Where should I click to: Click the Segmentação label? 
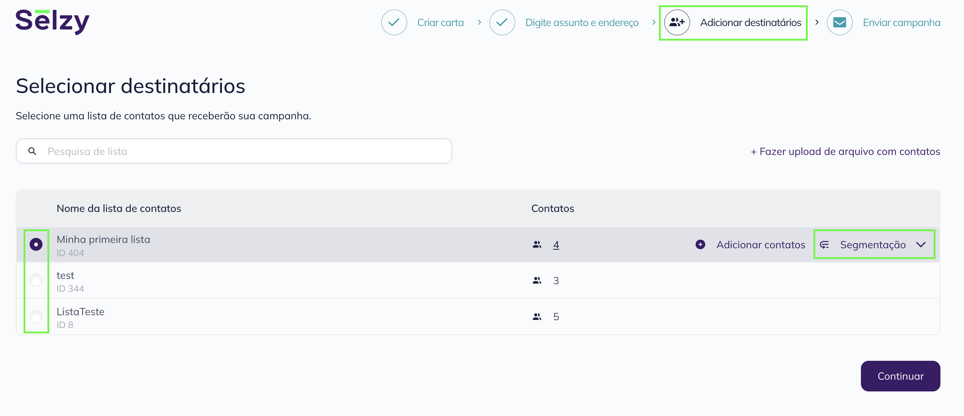(x=873, y=245)
